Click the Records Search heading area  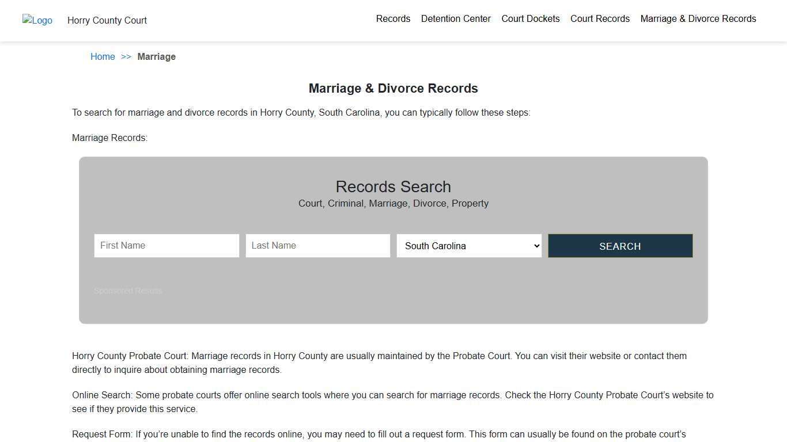pyautogui.click(x=393, y=186)
